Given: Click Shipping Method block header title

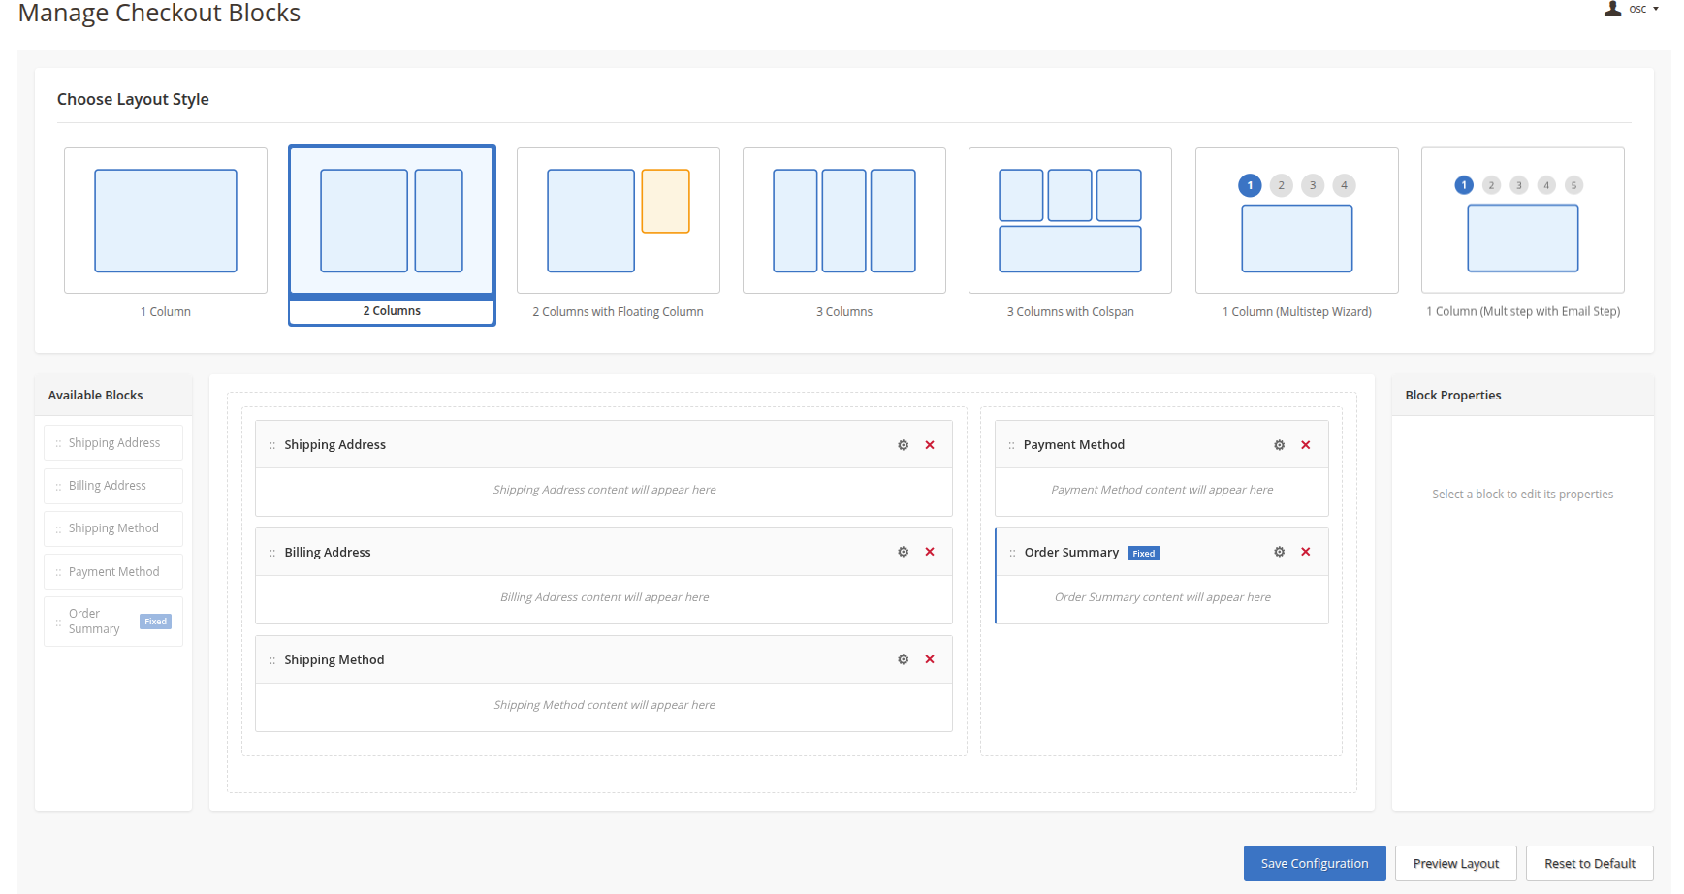Looking at the screenshot, I should pyautogui.click(x=334, y=660).
